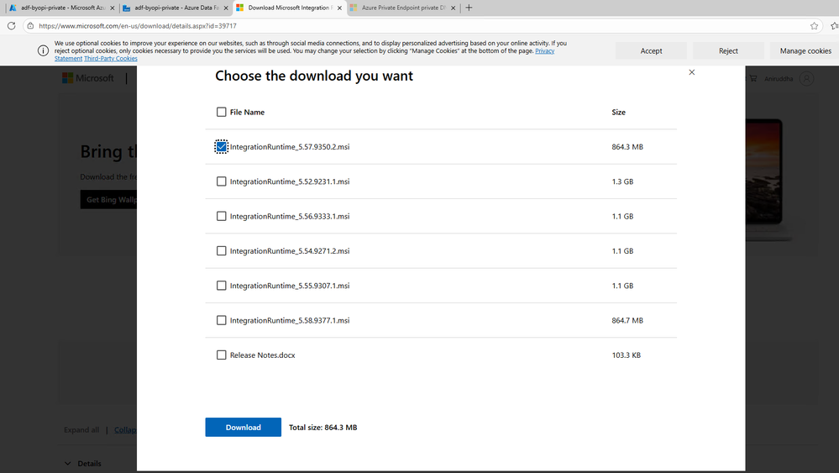This screenshot has width=839, height=473.
Task: Close the adf-byopi-private Microsoft Azure tab
Action: tap(113, 8)
